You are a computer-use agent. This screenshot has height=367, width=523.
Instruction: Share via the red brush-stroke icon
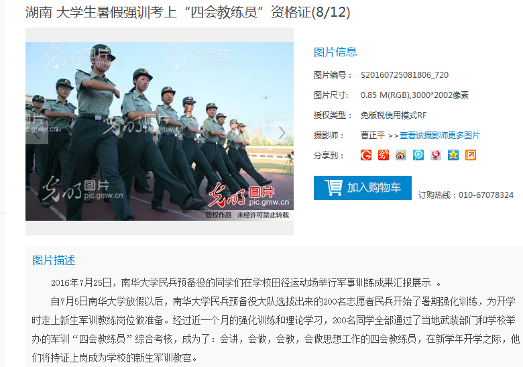tap(384, 155)
